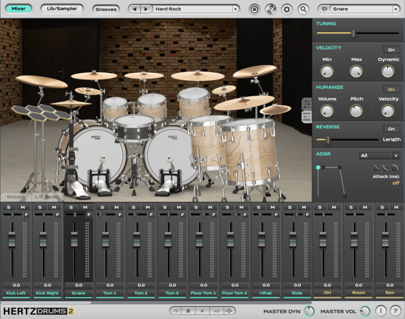The image size is (405, 319).
Task: Open the Grooves panel
Action: (x=106, y=9)
